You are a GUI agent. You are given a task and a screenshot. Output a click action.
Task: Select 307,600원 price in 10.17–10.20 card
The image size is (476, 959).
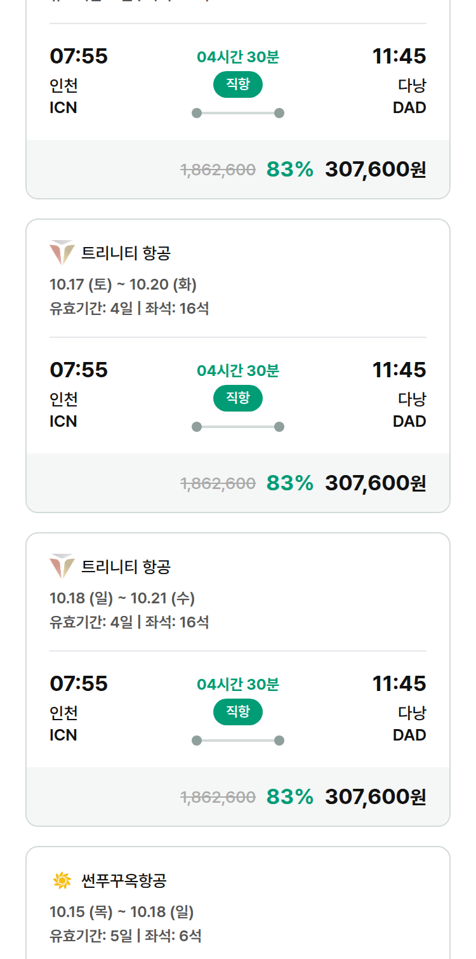(376, 483)
